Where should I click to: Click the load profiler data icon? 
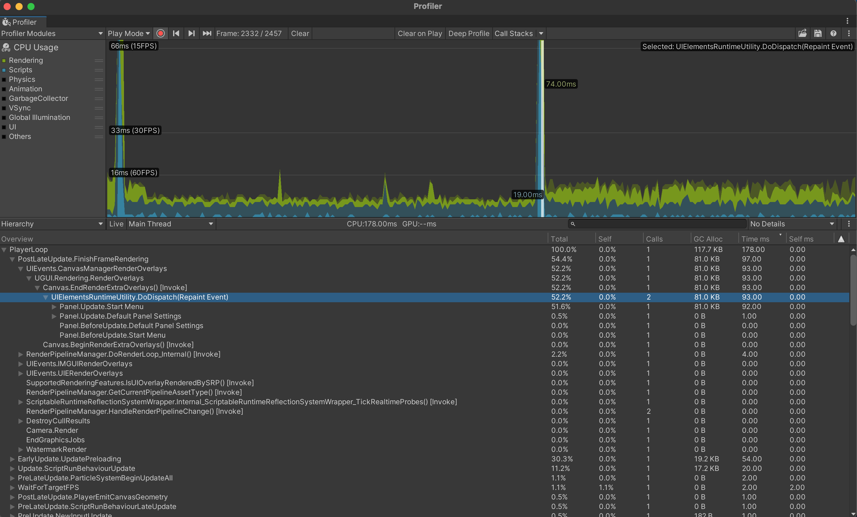tap(802, 33)
